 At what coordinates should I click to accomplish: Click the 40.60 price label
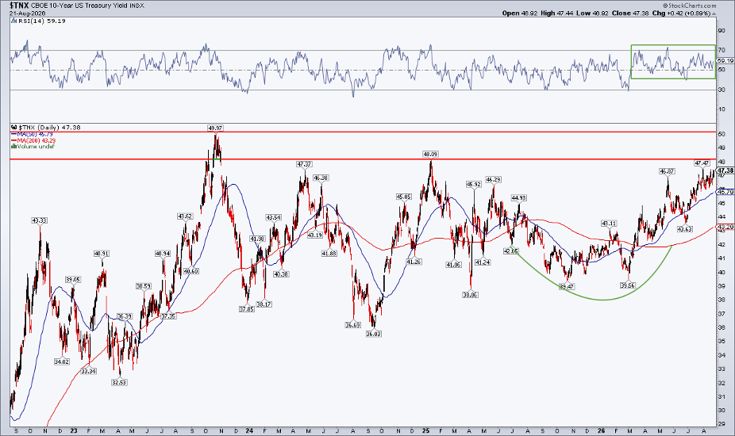(x=190, y=271)
